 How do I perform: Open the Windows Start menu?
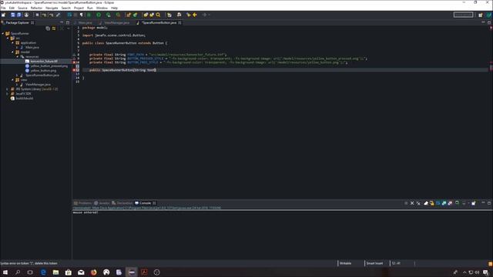(5, 272)
